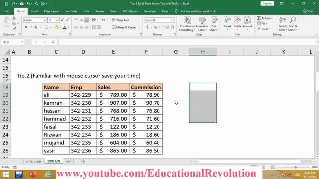Open Find & Select menu

[x=293, y=24]
